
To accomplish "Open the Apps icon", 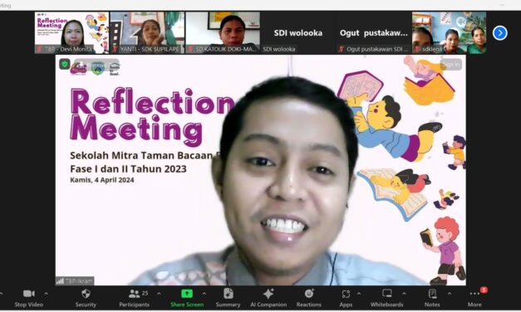I will [346, 294].
